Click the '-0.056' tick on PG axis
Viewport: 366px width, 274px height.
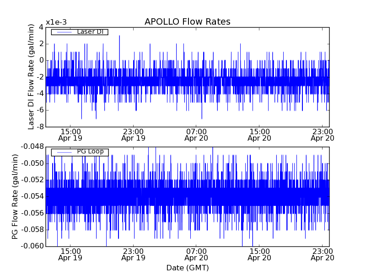(x=32, y=213)
